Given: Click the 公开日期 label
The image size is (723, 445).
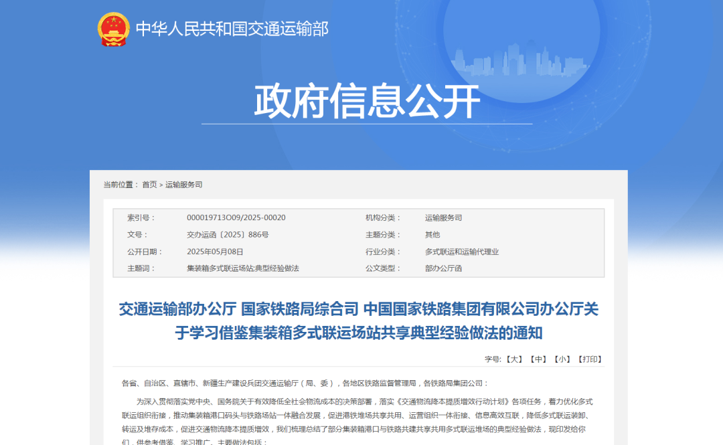Looking at the screenshot, I should click(x=145, y=252).
